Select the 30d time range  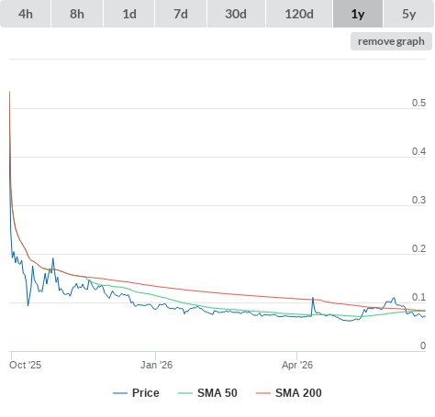[236, 14]
